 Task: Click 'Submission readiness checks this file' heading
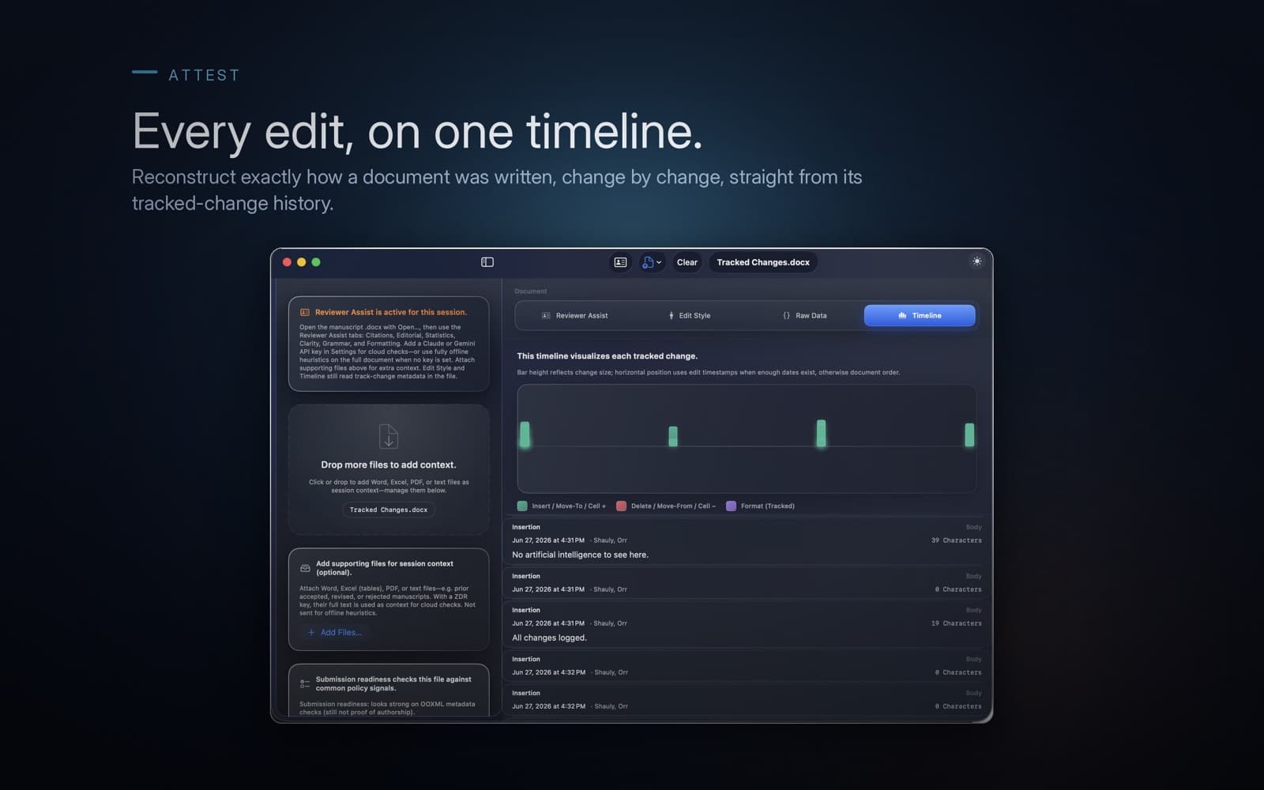[x=393, y=683]
